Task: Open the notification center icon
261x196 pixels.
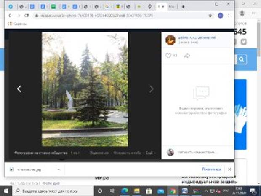Action: 253,191
